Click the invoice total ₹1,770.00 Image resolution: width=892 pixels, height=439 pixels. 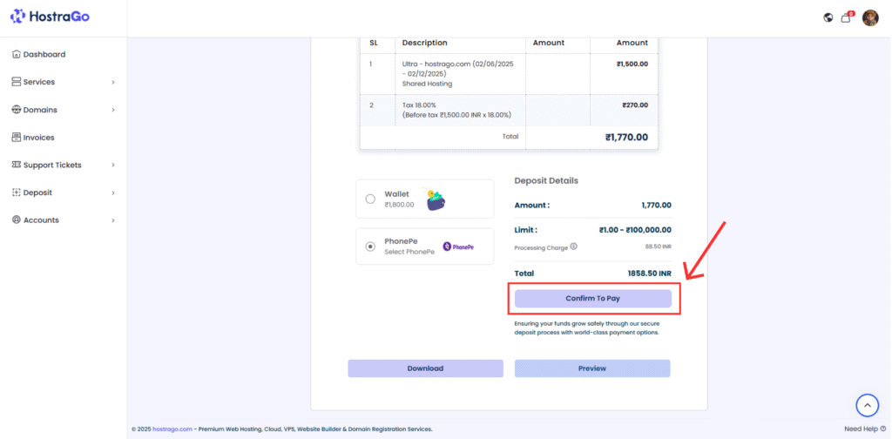point(626,137)
